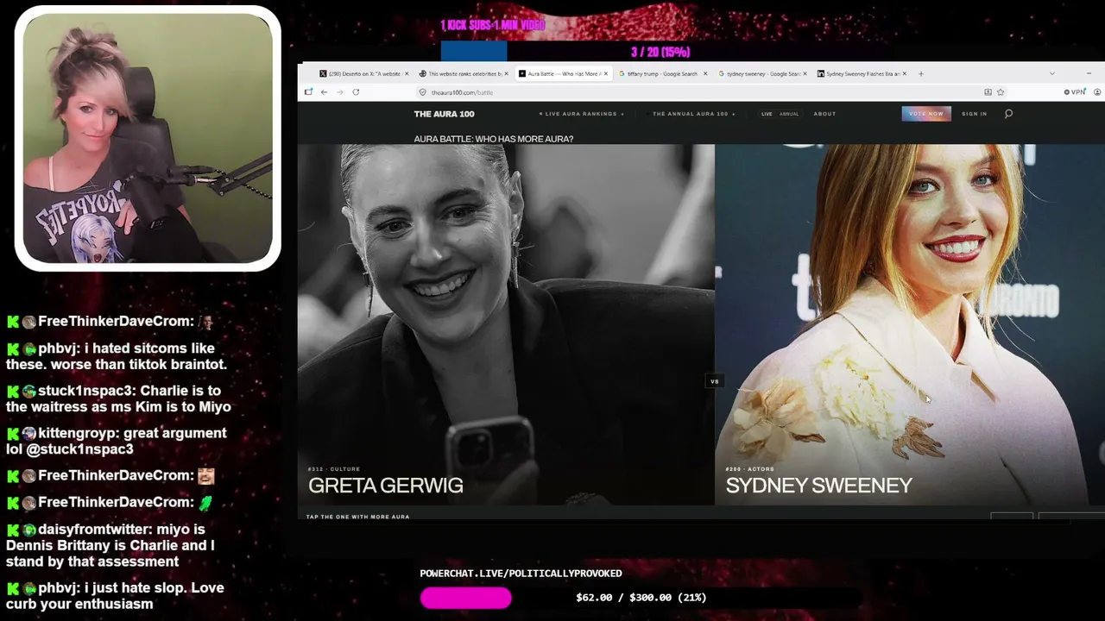Click the site info icon beside theaura100.com
This screenshot has height=621, width=1105.
point(423,92)
